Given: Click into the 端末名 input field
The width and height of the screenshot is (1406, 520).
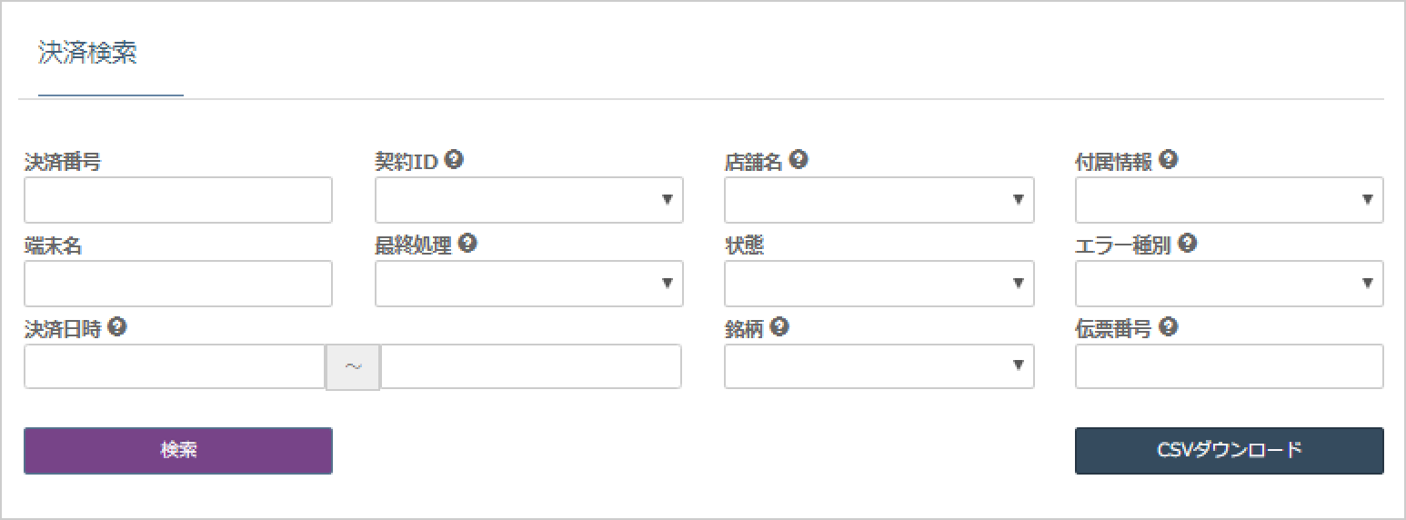Looking at the screenshot, I should click(x=178, y=284).
